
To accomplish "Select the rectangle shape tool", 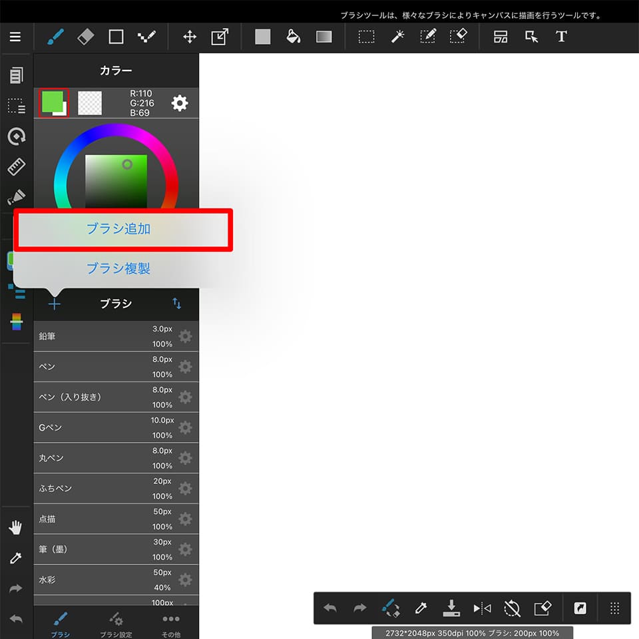I will pyautogui.click(x=116, y=37).
